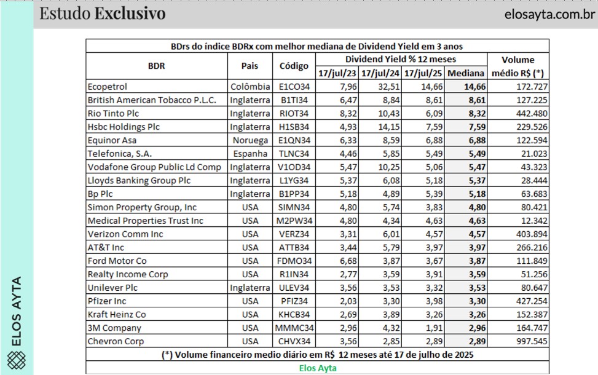
Task: Click the Elos Ayta diamond logo icon
Action: 17,360
